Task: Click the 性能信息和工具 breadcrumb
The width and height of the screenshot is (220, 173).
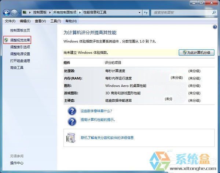Action: click(x=95, y=12)
